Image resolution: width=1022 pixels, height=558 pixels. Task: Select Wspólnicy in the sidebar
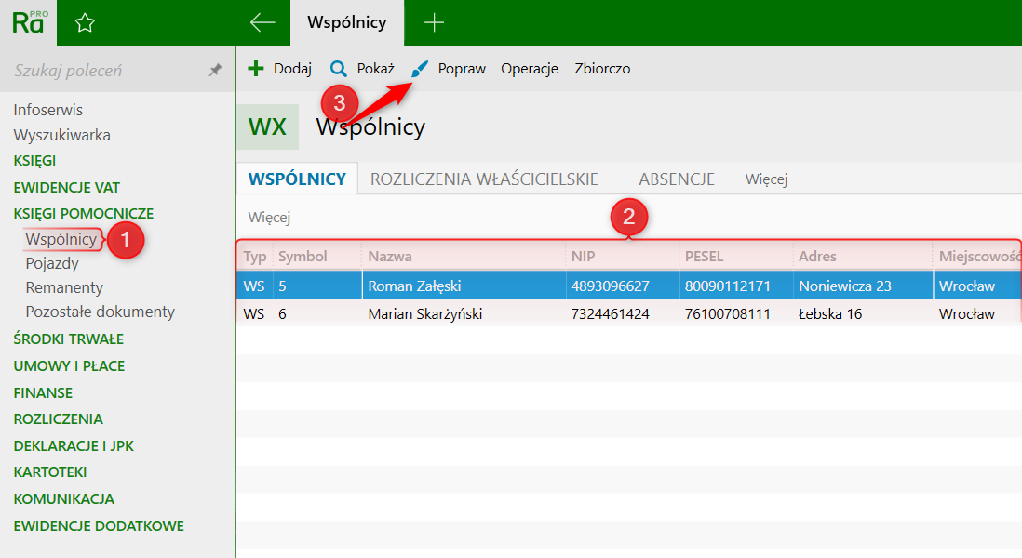61,239
